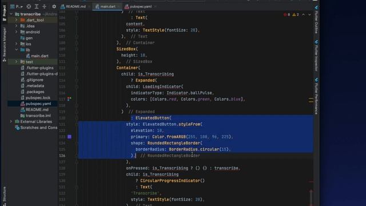Select the gen folder
The height and width of the screenshot is (206, 366).
pos(29,38)
